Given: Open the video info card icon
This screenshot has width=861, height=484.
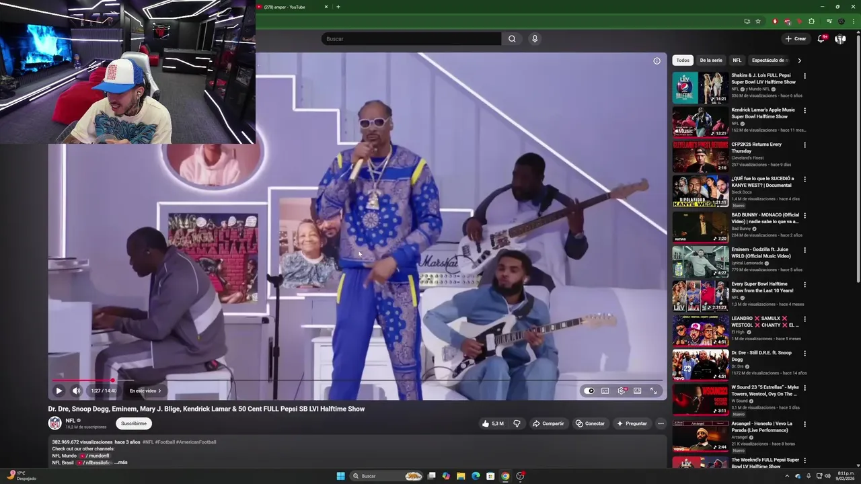Looking at the screenshot, I should (657, 61).
